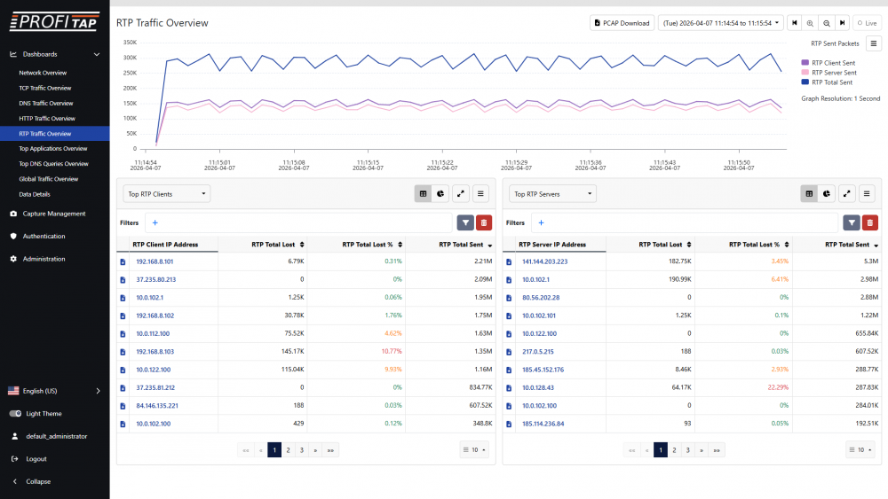This screenshot has height=499, width=888.
Task: Apply filter in Top RTP Servers panel
Action: coord(851,223)
